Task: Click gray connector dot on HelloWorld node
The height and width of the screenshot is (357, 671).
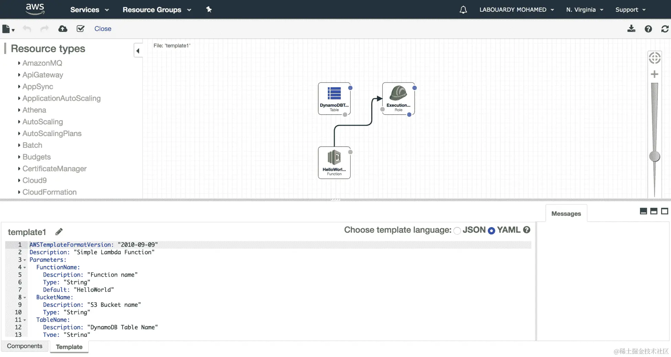Action: [350, 152]
